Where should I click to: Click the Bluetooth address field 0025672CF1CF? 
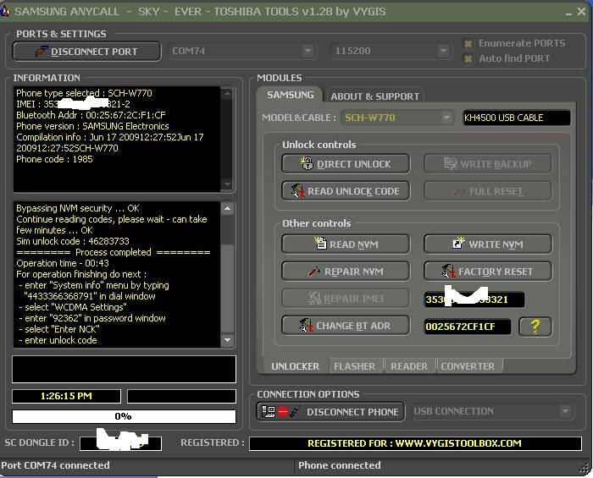[x=468, y=327]
